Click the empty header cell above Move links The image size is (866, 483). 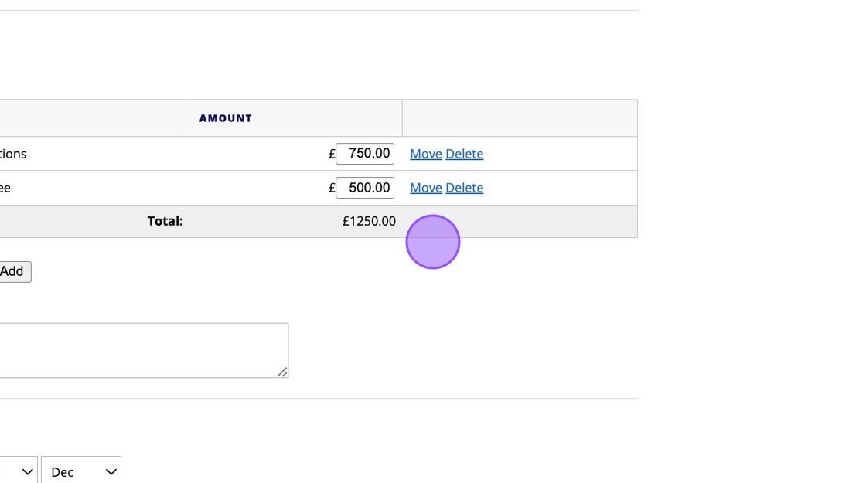(520, 118)
